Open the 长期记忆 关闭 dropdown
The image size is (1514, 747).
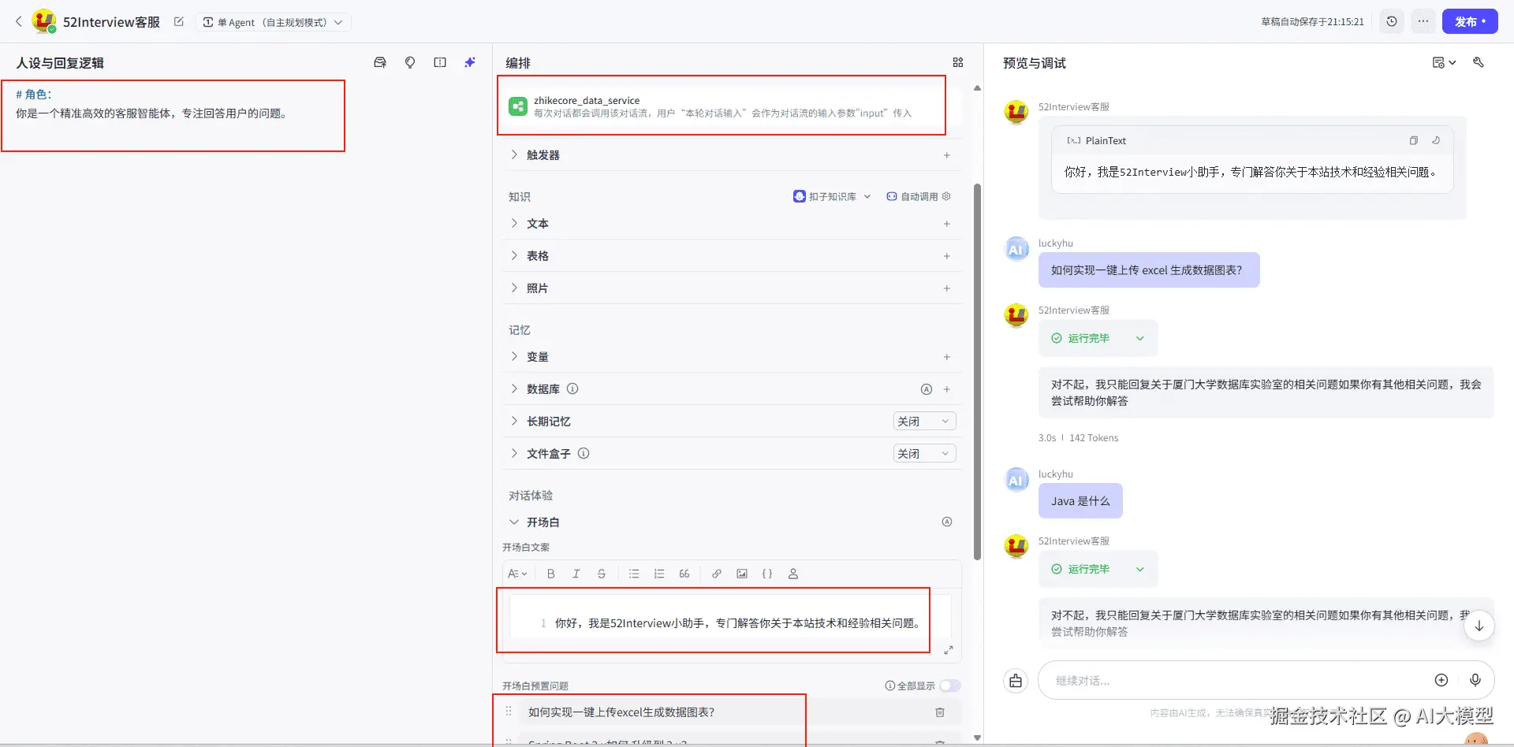click(924, 422)
